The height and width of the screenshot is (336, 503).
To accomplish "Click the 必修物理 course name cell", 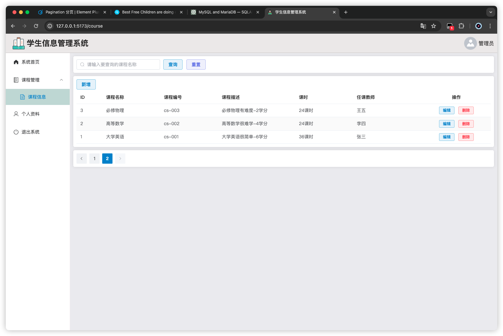I will pyautogui.click(x=115, y=110).
